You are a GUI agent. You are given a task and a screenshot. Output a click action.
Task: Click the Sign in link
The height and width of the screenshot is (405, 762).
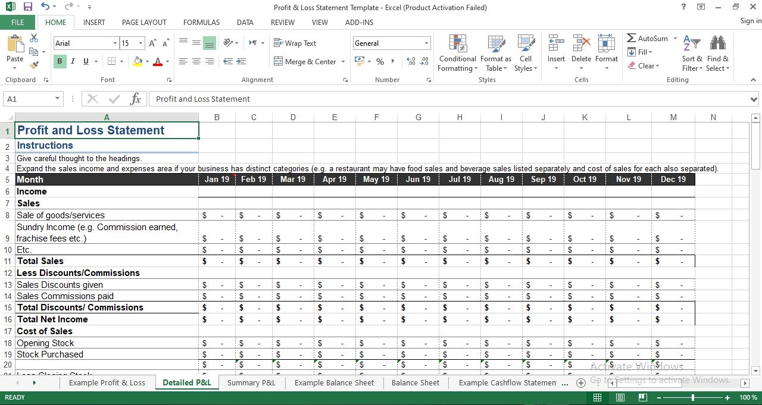click(749, 21)
